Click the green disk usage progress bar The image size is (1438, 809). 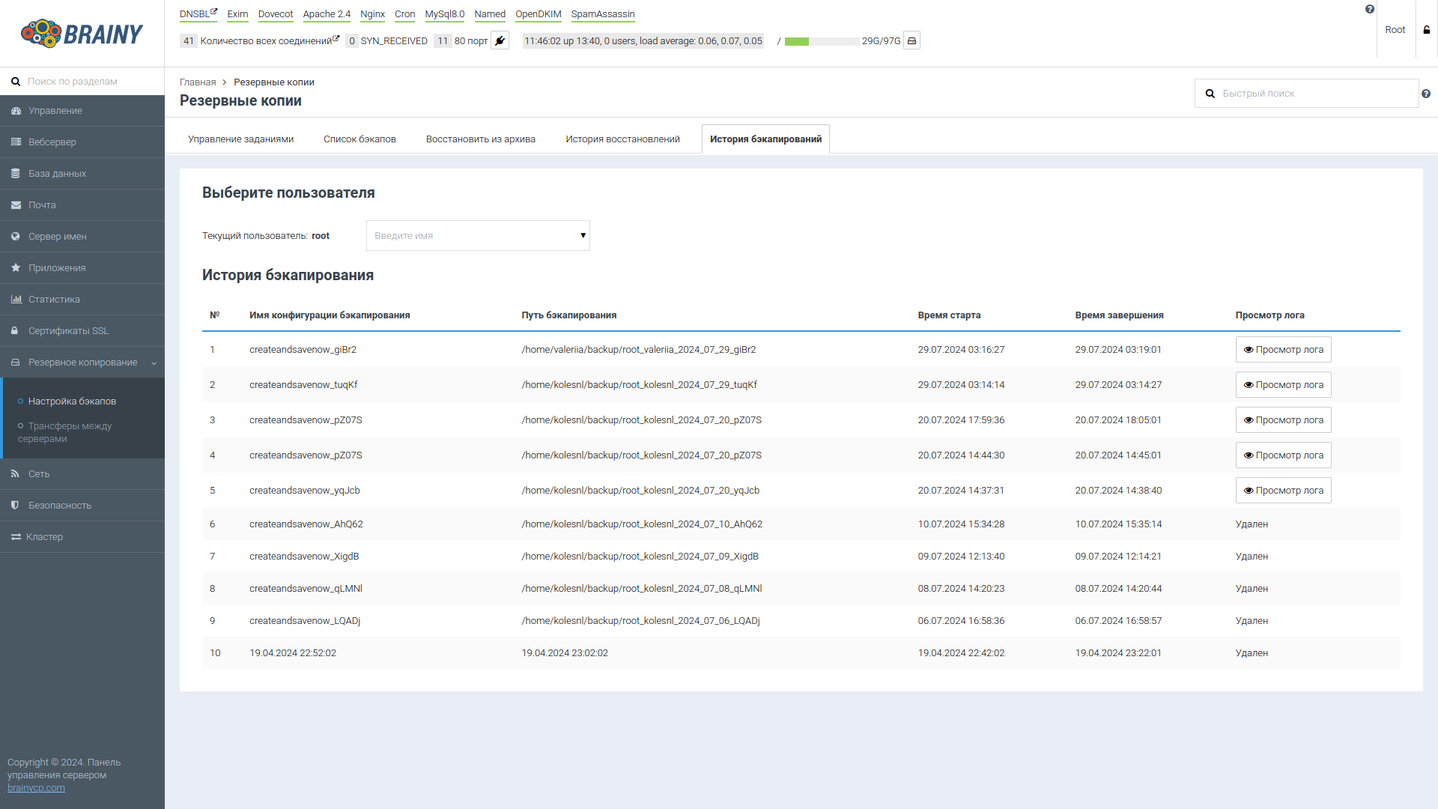[797, 42]
